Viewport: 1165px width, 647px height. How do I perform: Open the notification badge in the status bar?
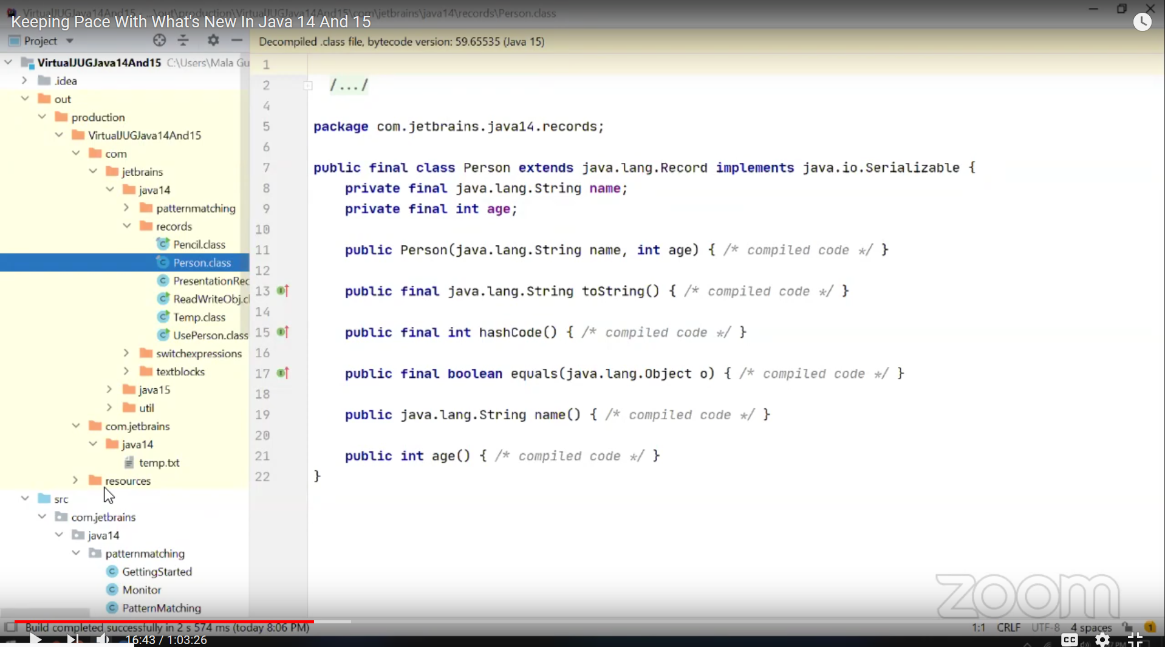(x=1152, y=626)
